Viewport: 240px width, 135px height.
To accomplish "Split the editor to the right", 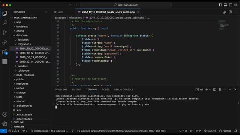I will pos(230,12).
